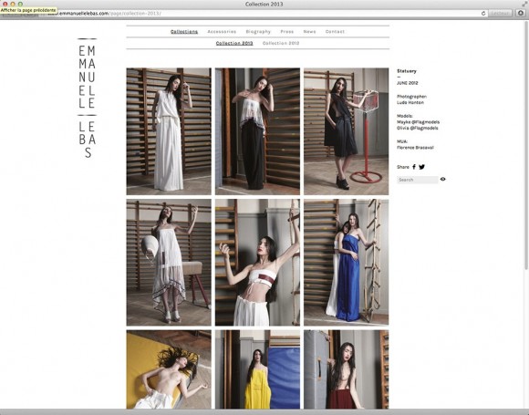Open the Contact page
This screenshot has height=415, width=529.
click(x=335, y=31)
